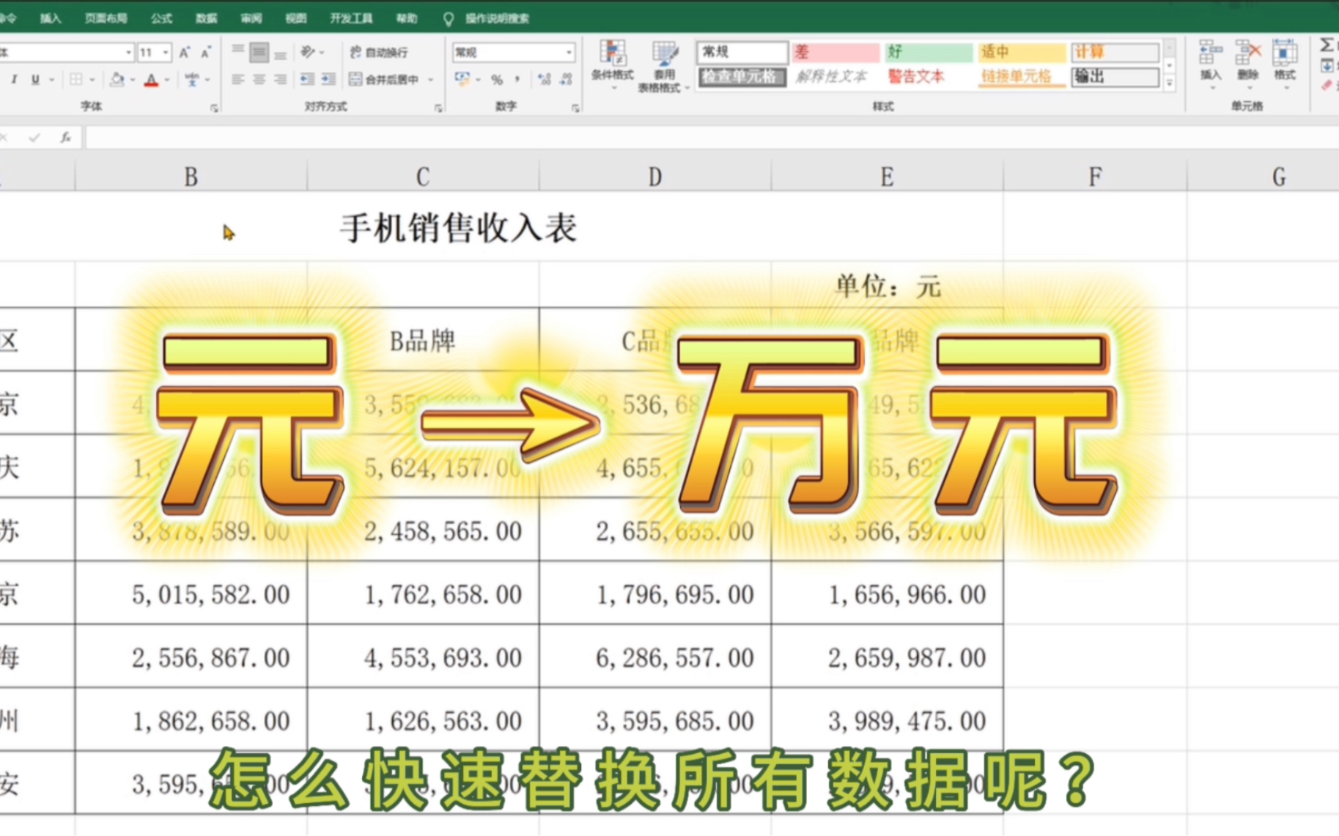This screenshot has height=836, width=1339.
Task: Select the 常规 cell style
Action: tap(742, 52)
